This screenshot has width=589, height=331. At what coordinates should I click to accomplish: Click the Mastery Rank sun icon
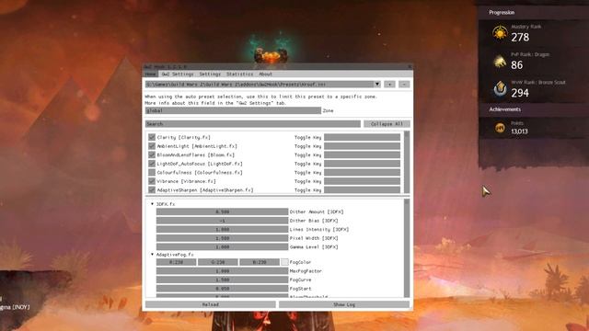point(500,33)
